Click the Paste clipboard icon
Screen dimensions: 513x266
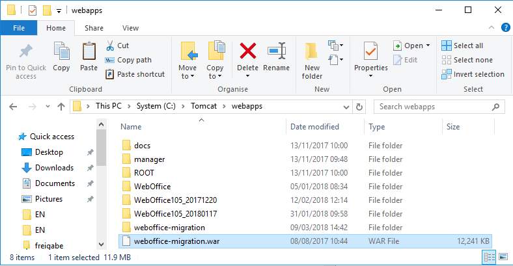(89, 51)
